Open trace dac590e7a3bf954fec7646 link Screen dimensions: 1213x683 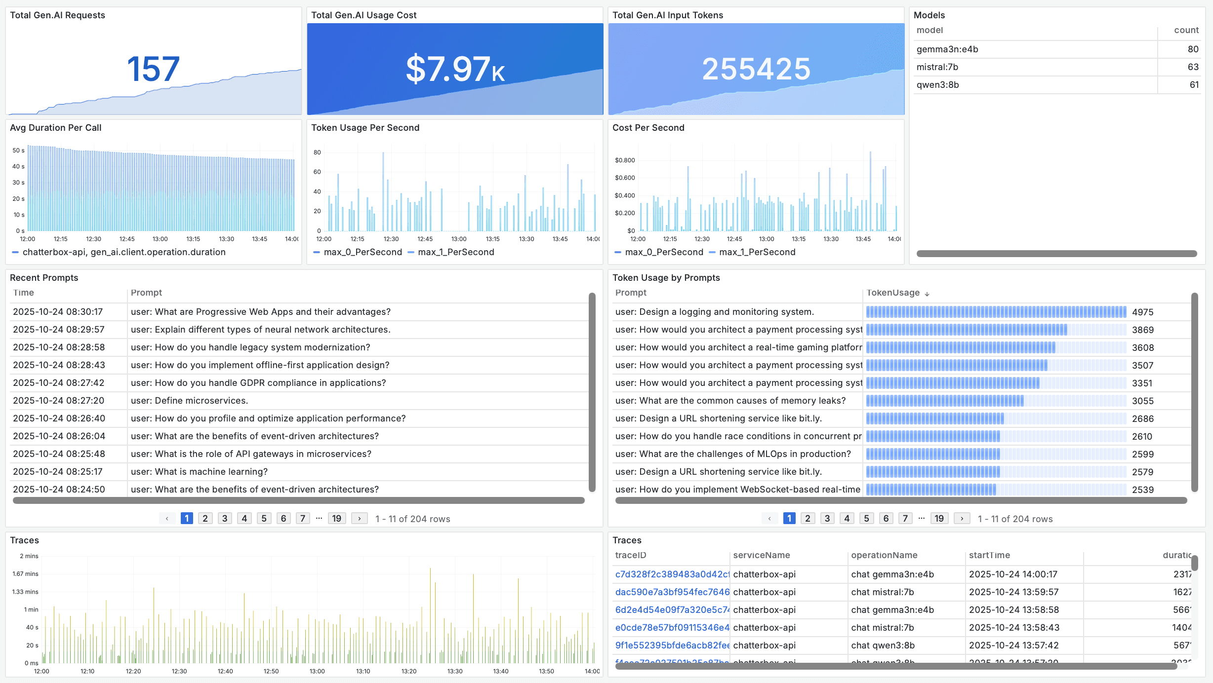click(x=672, y=592)
